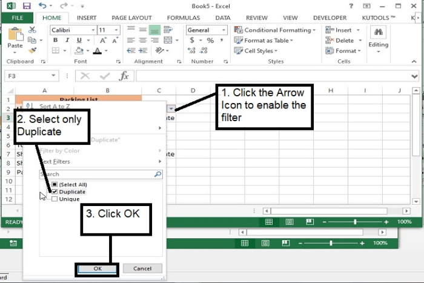Toggle Bold formatting

click(x=56, y=40)
